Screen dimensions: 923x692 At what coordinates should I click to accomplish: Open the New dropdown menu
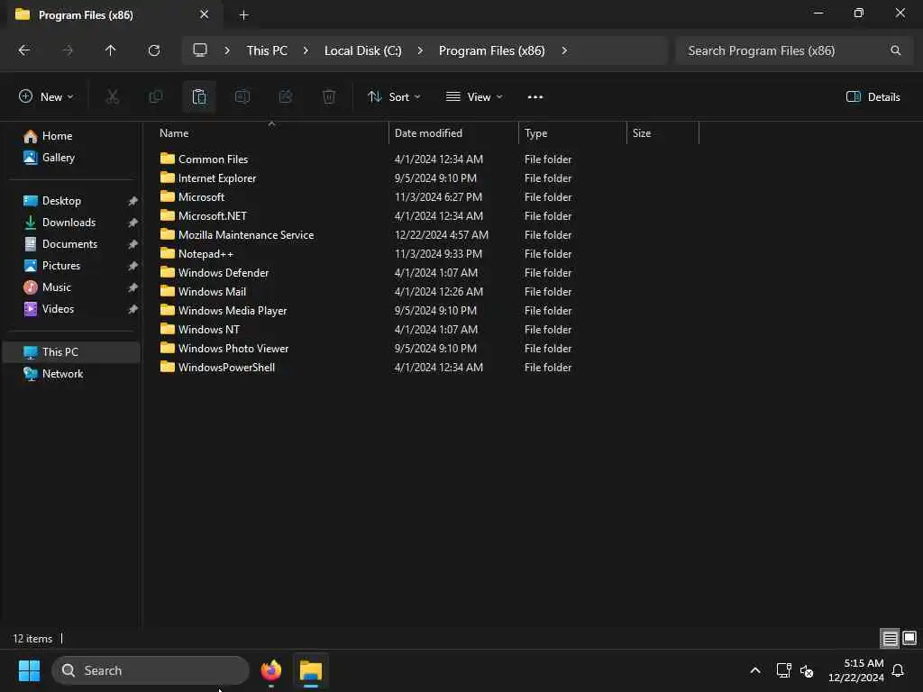(46, 96)
